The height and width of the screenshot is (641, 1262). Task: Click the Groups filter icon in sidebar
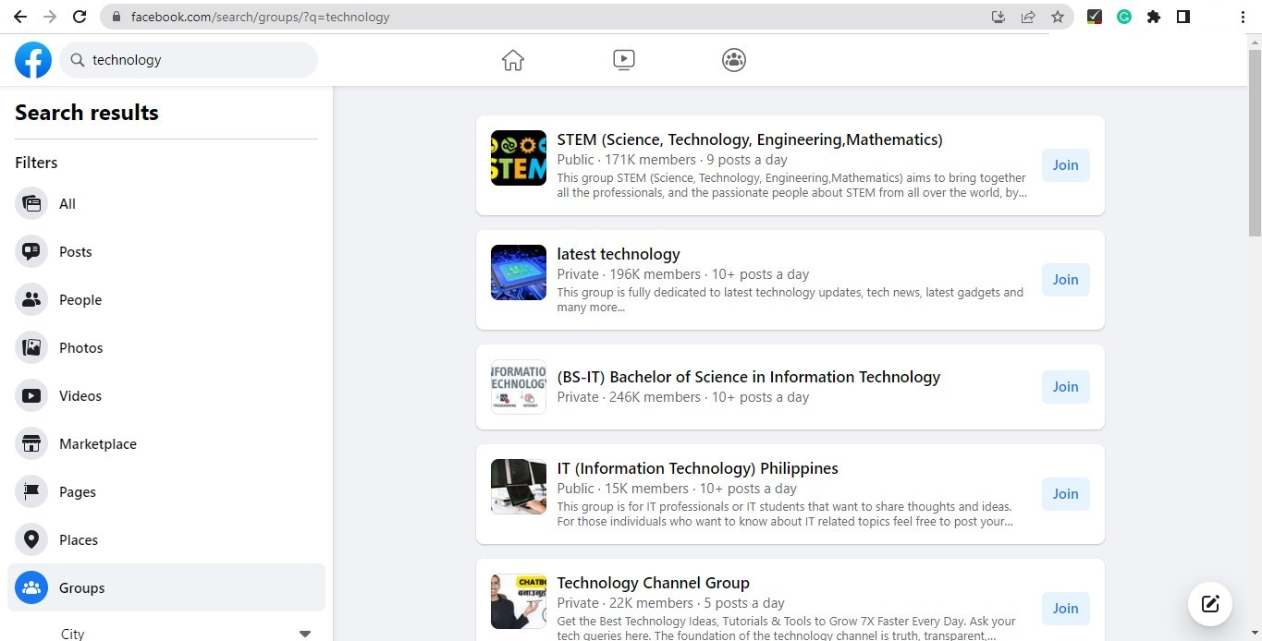pyautogui.click(x=31, y=588)
